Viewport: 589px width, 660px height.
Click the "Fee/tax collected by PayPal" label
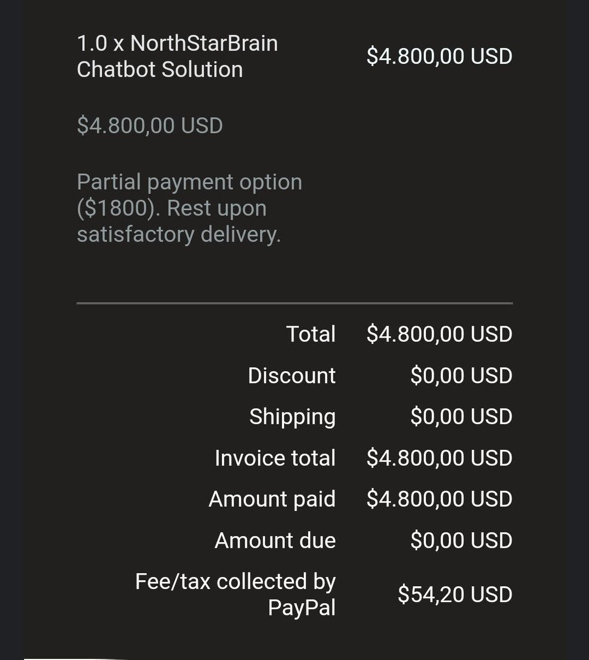coord(235,595)
